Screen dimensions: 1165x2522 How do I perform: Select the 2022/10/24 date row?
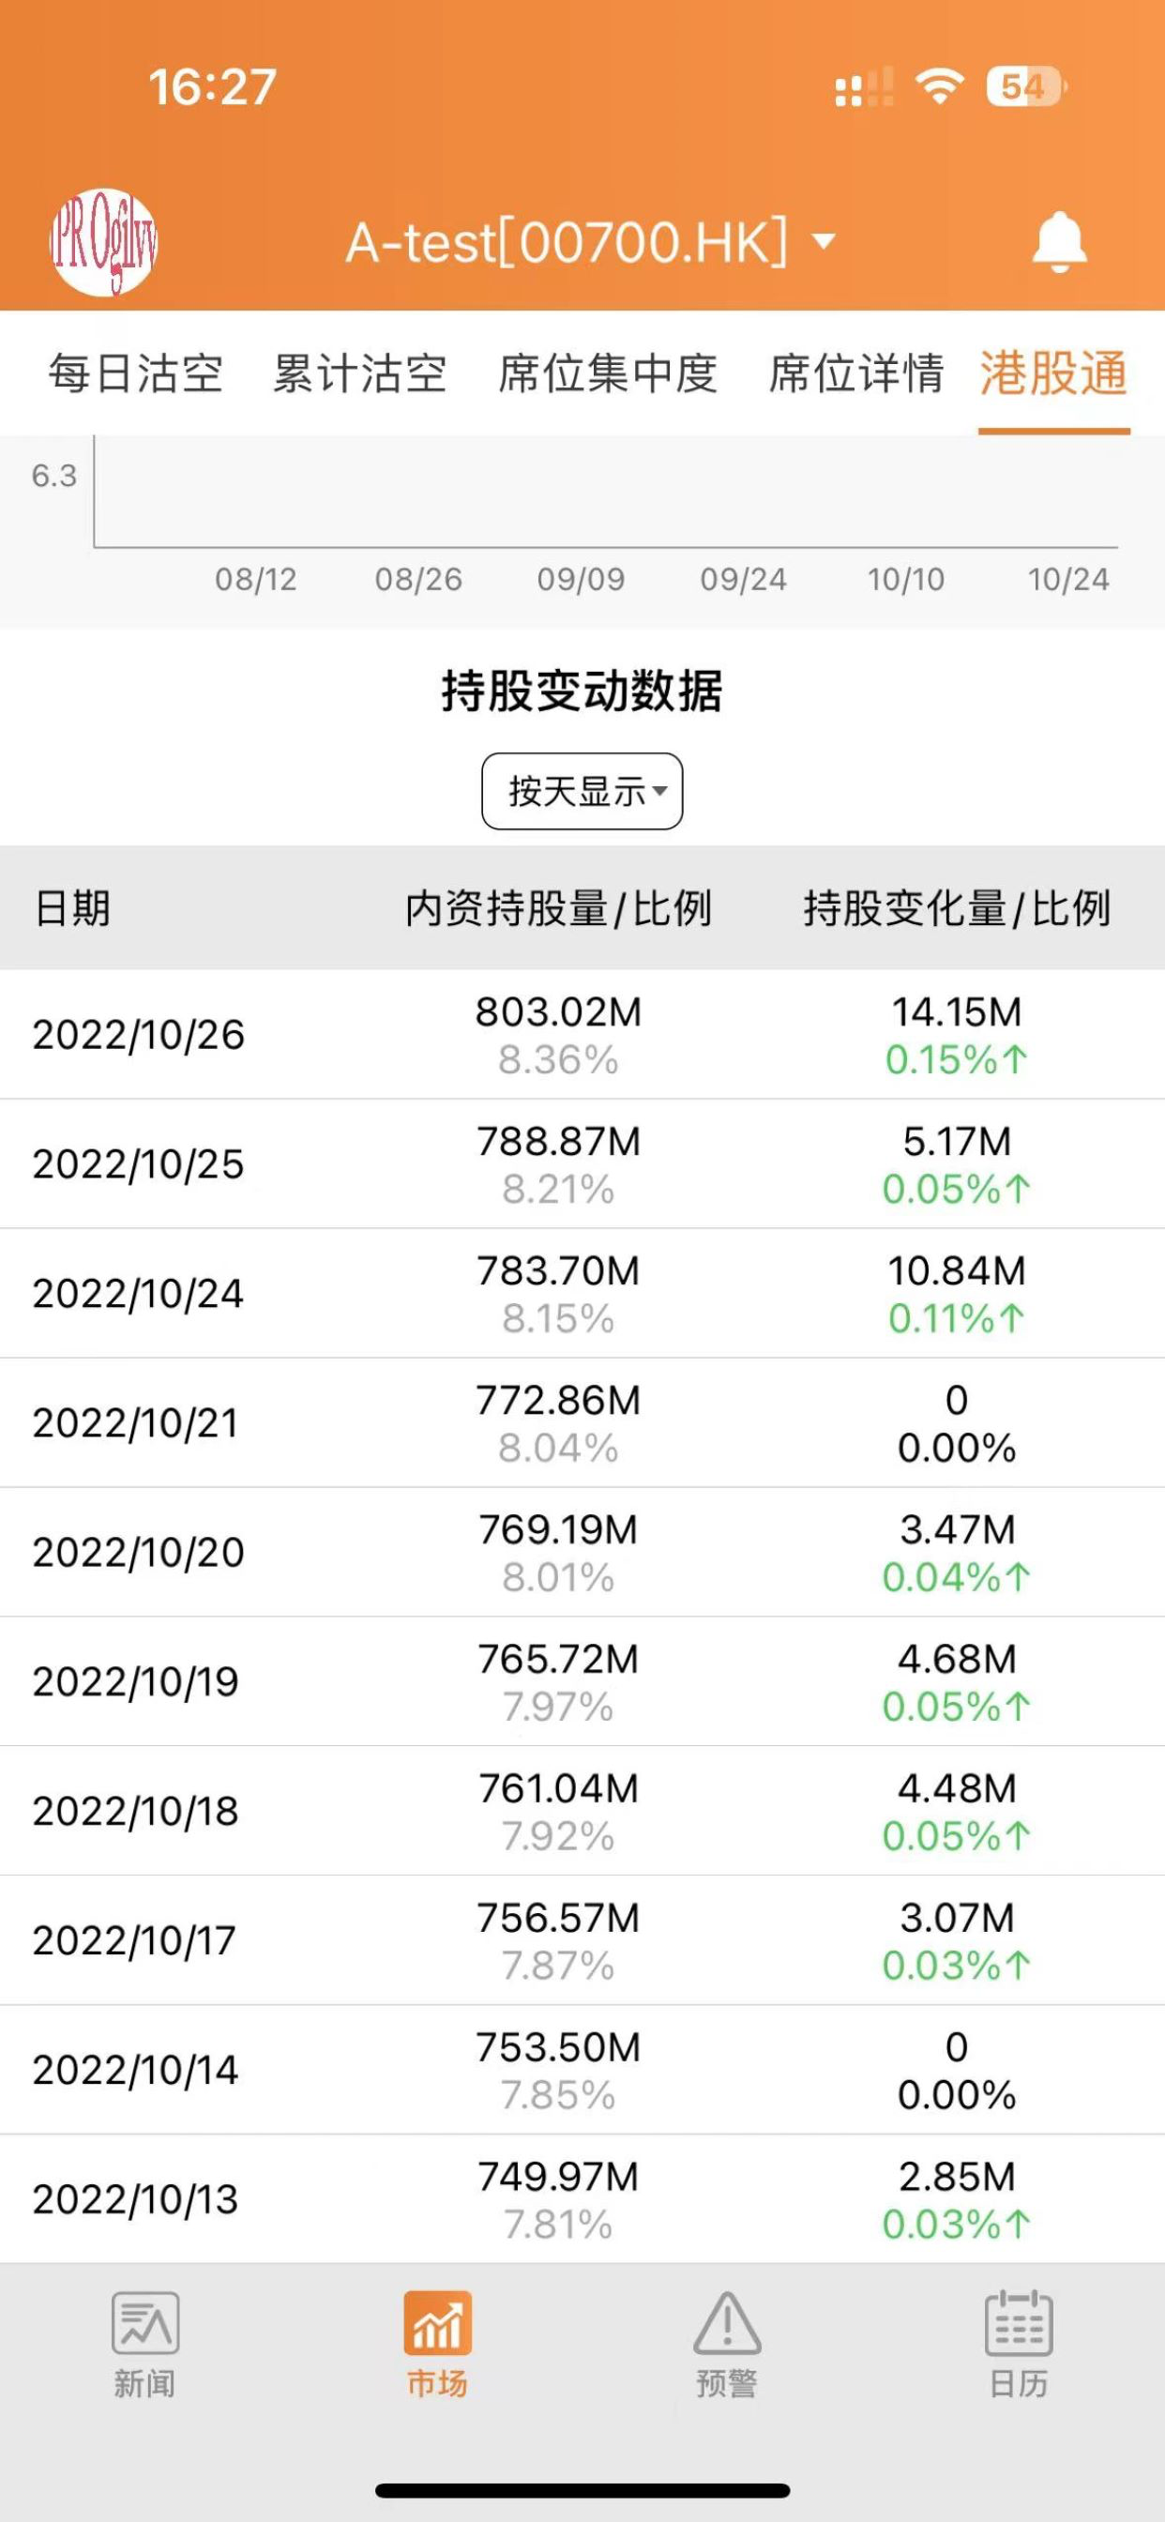pos(582,1292)
